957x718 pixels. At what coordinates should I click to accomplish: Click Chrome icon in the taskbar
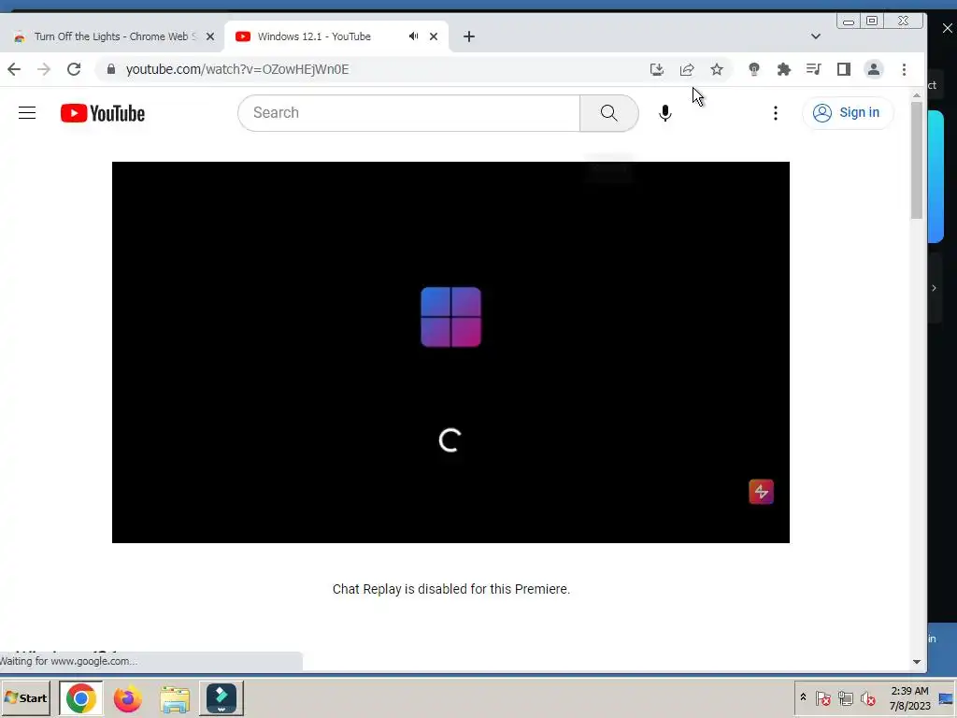81,697
